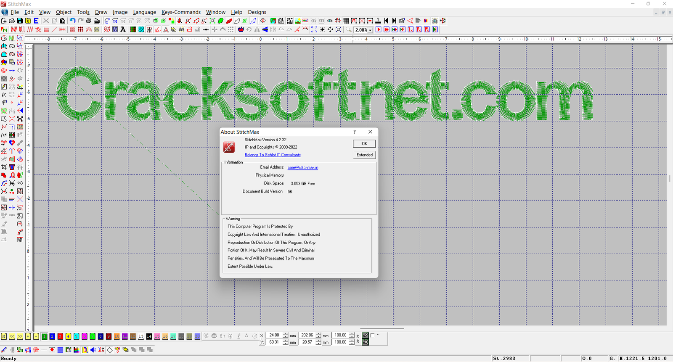
Task: Click OK in About StitchMax dialog
Action: pos(364,143)
